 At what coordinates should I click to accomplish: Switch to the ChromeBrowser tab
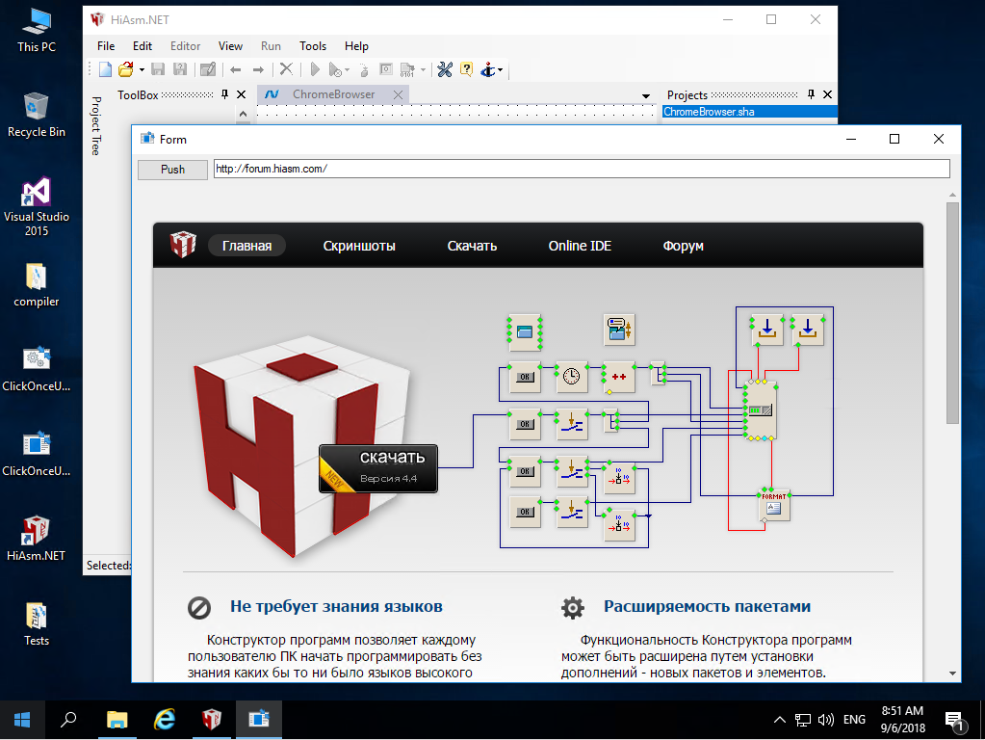333,94
